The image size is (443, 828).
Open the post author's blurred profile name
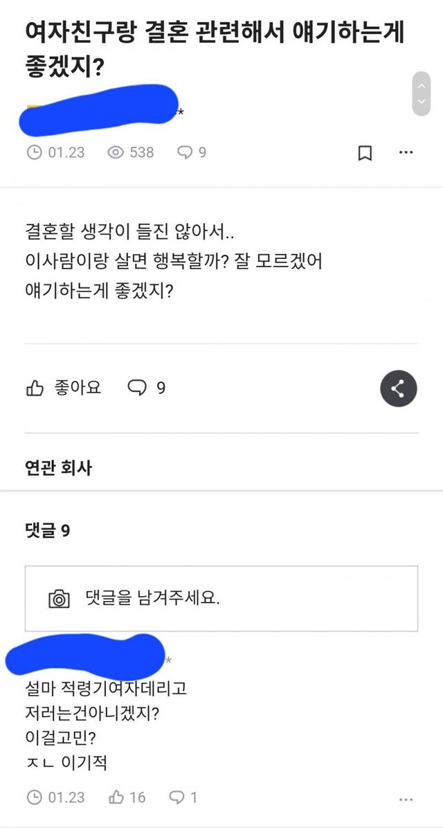point(100,109)
